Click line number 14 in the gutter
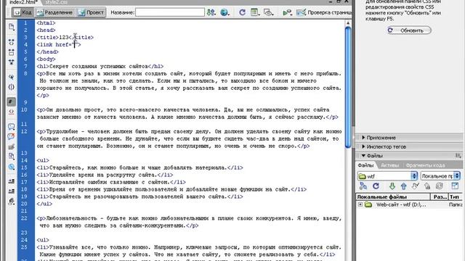The image size is (465, 261). pos(25,160)
